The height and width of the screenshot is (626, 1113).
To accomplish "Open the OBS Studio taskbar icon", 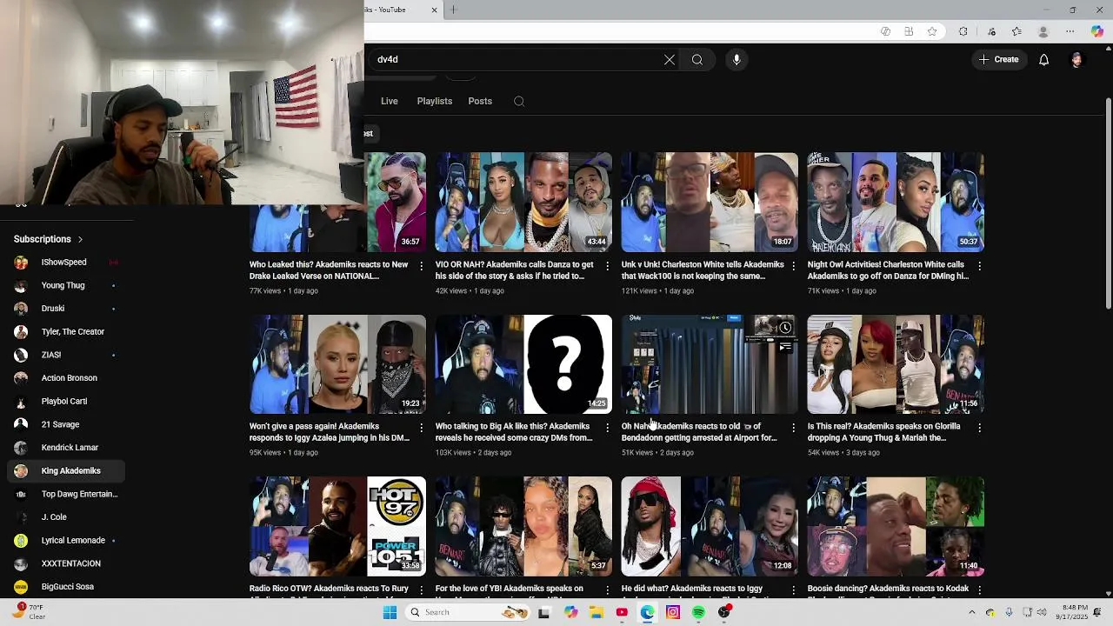I will (x=724, y=612).
